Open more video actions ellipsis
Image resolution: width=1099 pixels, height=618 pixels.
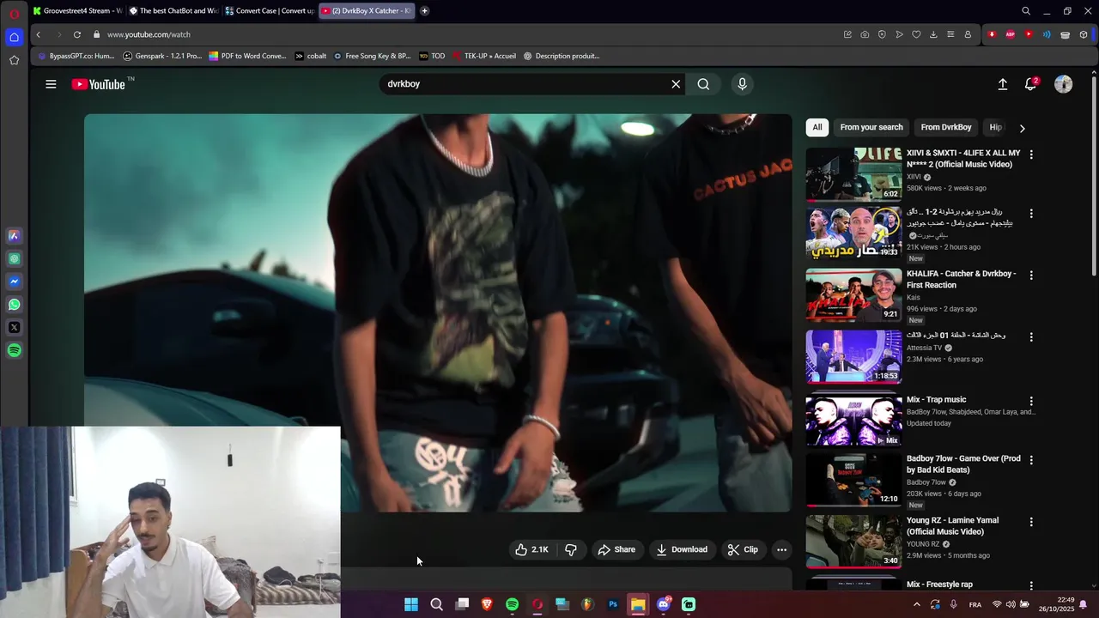[x=781, y=549]
